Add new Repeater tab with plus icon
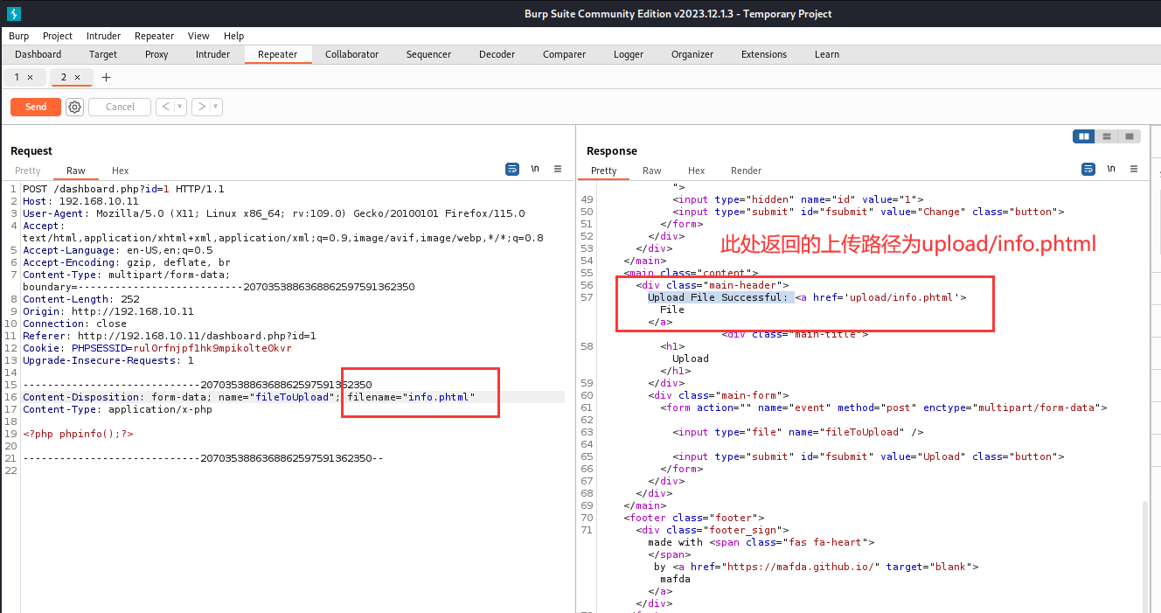The height and width of the screenshot is (613, 1161). tap(107, 78)
